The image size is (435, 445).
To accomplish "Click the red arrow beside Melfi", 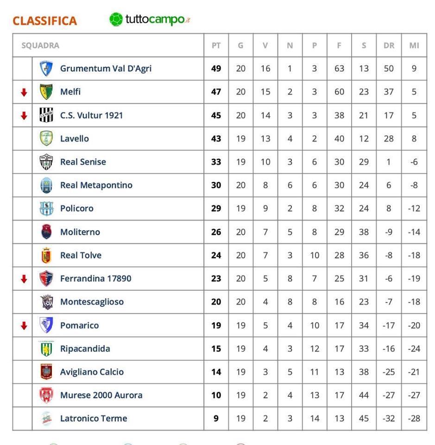I will point(24,92).
